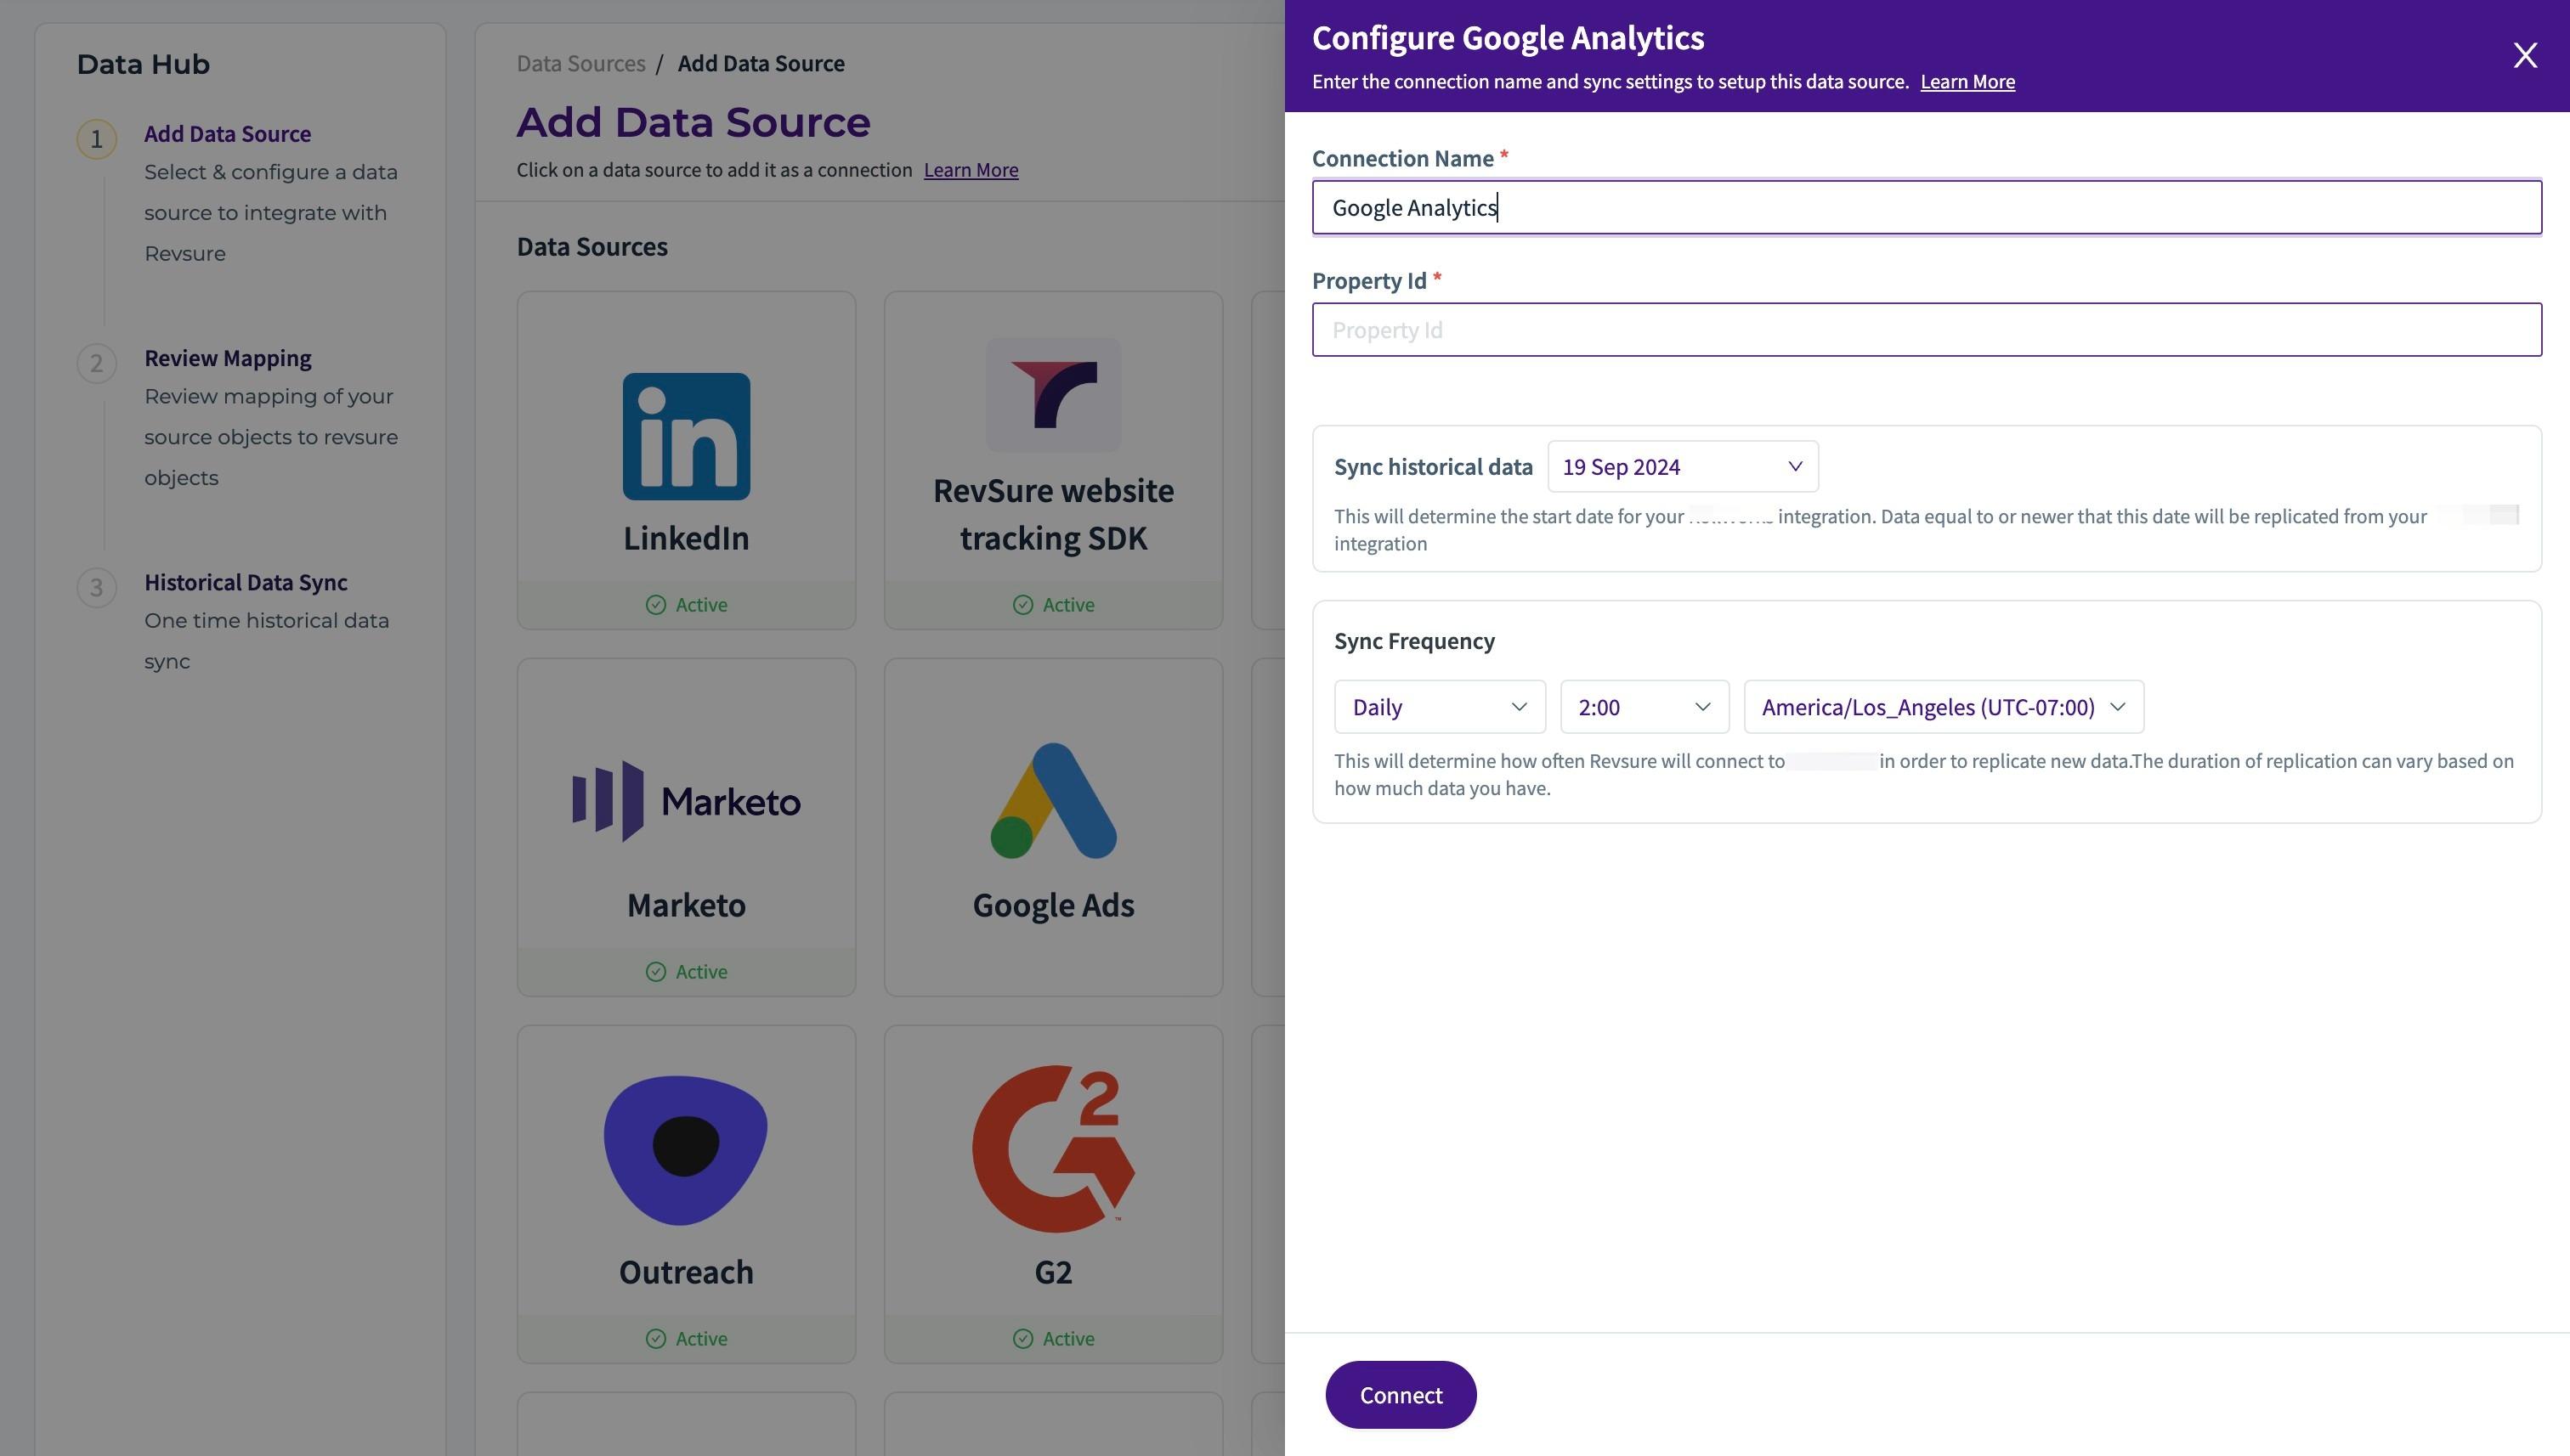
Task: Open the 2:00 sync time dropdown
Action: point(1644,707)
